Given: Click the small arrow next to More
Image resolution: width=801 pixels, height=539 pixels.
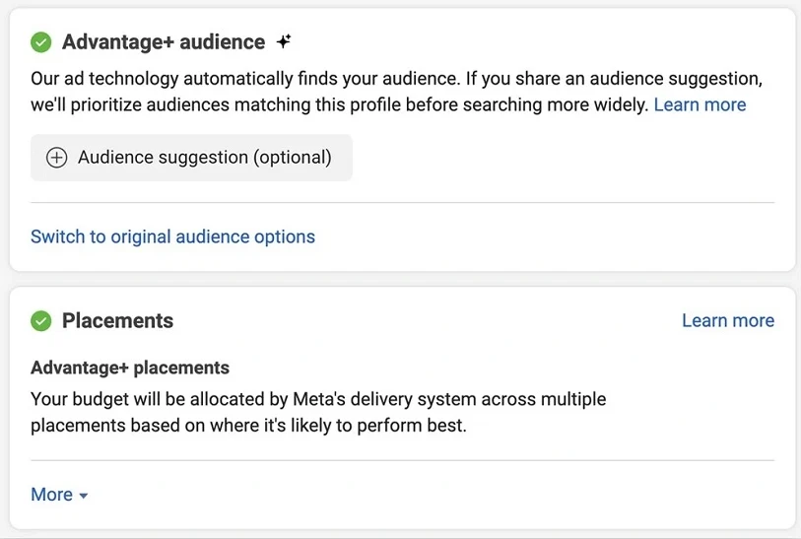Looking at the screenshot, I should coord(84,496).
